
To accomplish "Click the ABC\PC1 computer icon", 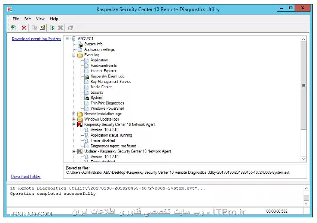I will coord(74,38).
